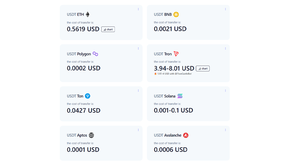Open three-dot menu on USDT BNB card
The width and height of the screenshot is (289, 162).
[x=225, y=9]
